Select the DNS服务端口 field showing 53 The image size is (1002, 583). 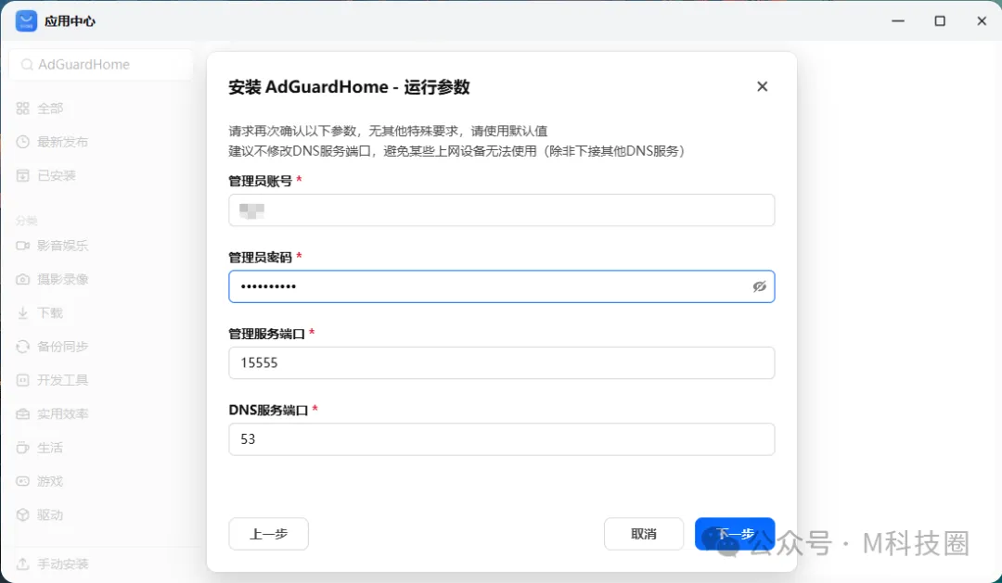501,438
